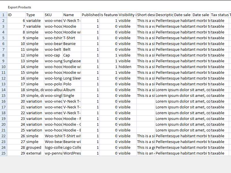Click the select-all corner of the sheet
The height and width of the screenshot is (173, 231).
coord(3,15)
